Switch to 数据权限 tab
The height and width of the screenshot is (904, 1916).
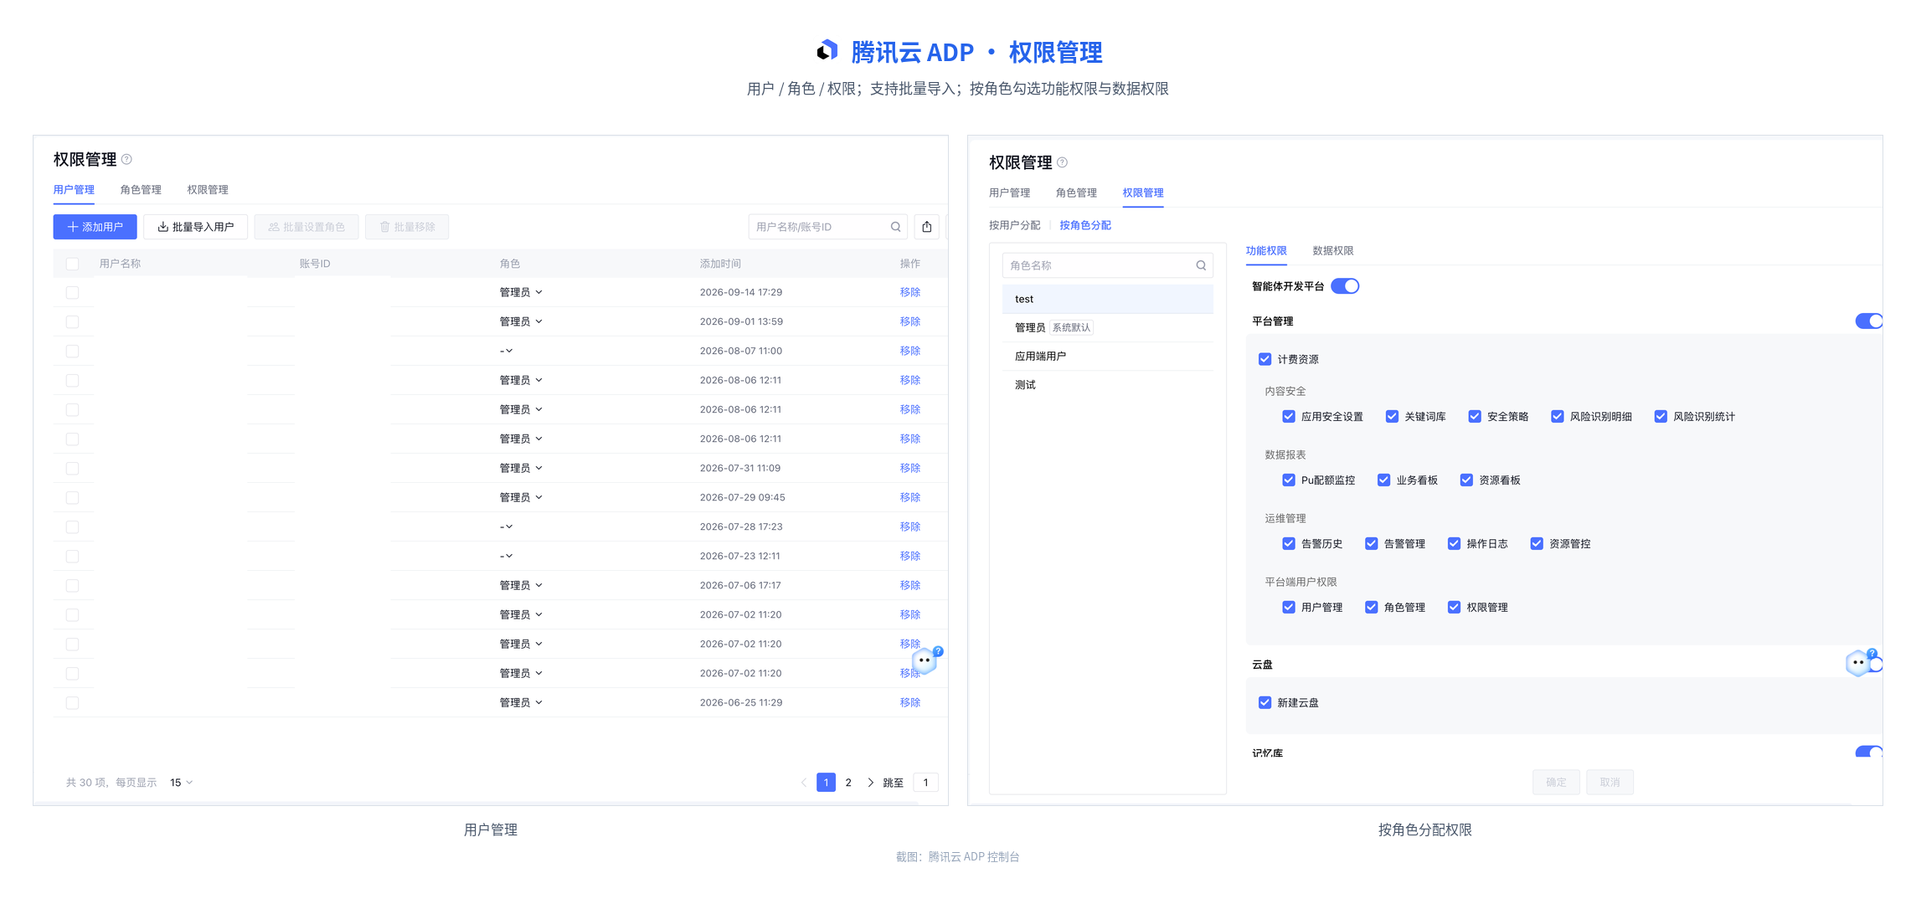click(x=1332, y=250)
